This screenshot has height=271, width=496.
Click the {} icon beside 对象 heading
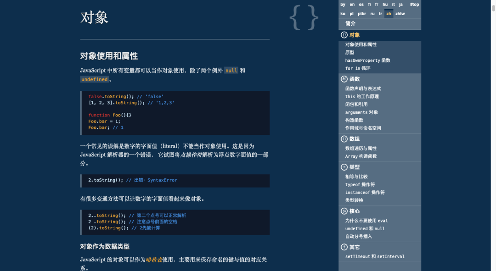pos(344,35)
